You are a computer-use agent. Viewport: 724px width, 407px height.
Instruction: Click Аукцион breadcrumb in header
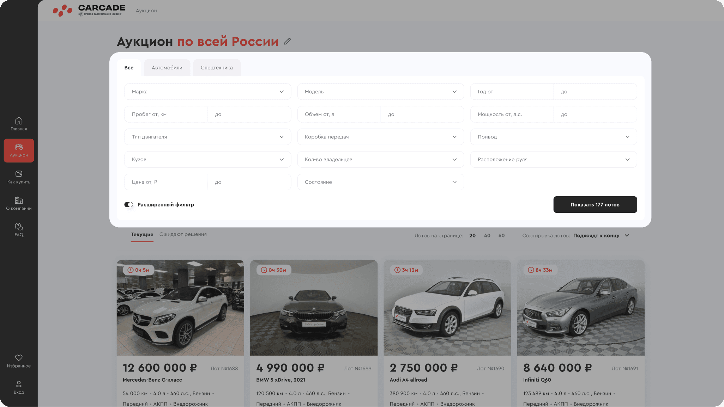click(x=146, y=11)
